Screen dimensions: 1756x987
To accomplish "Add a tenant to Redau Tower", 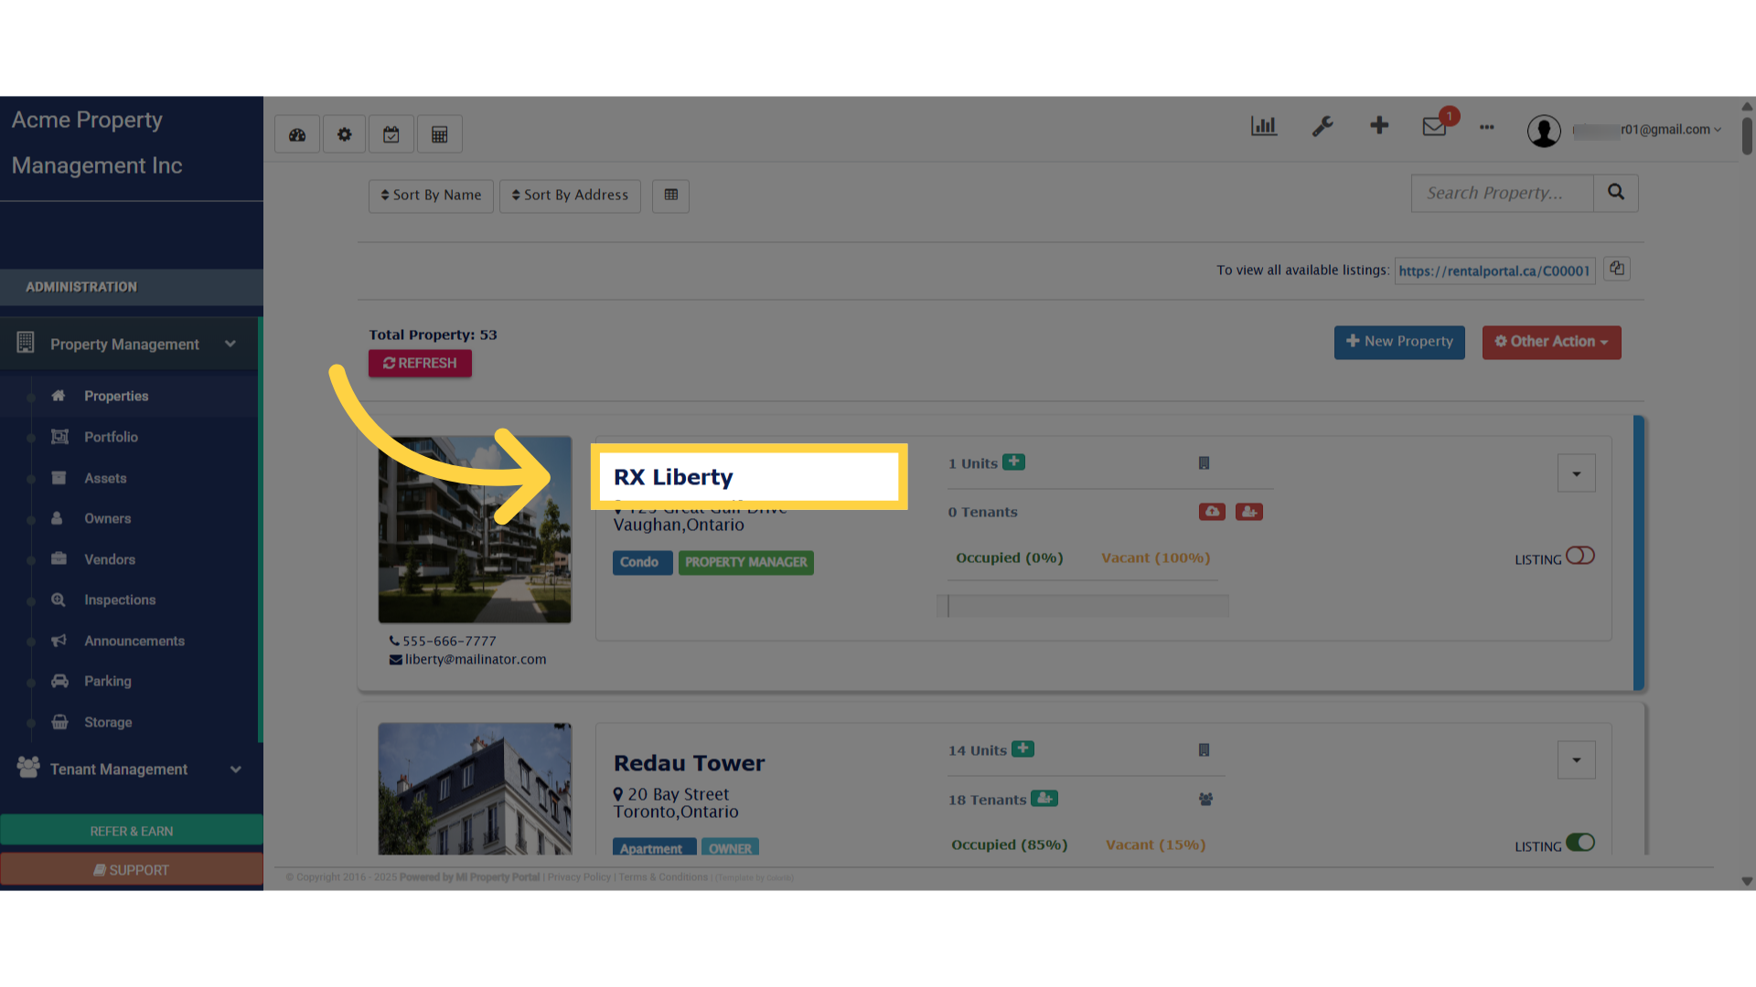I will tap(1044, 798).
